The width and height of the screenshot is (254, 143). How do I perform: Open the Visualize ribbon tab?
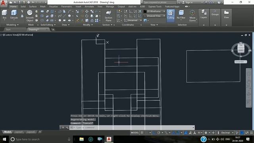click(x=53, y=6)
